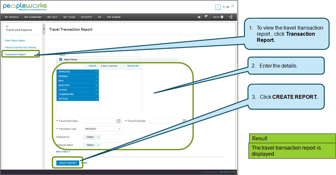Click the Travel and Expense sidebar title
The width and height of the screenshot is (336, 175).
[x=19, y=30]
